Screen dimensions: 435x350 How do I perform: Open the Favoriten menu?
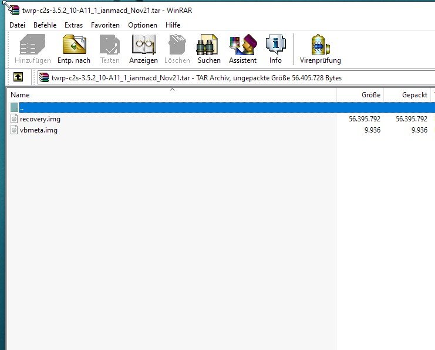click(106, 25)
